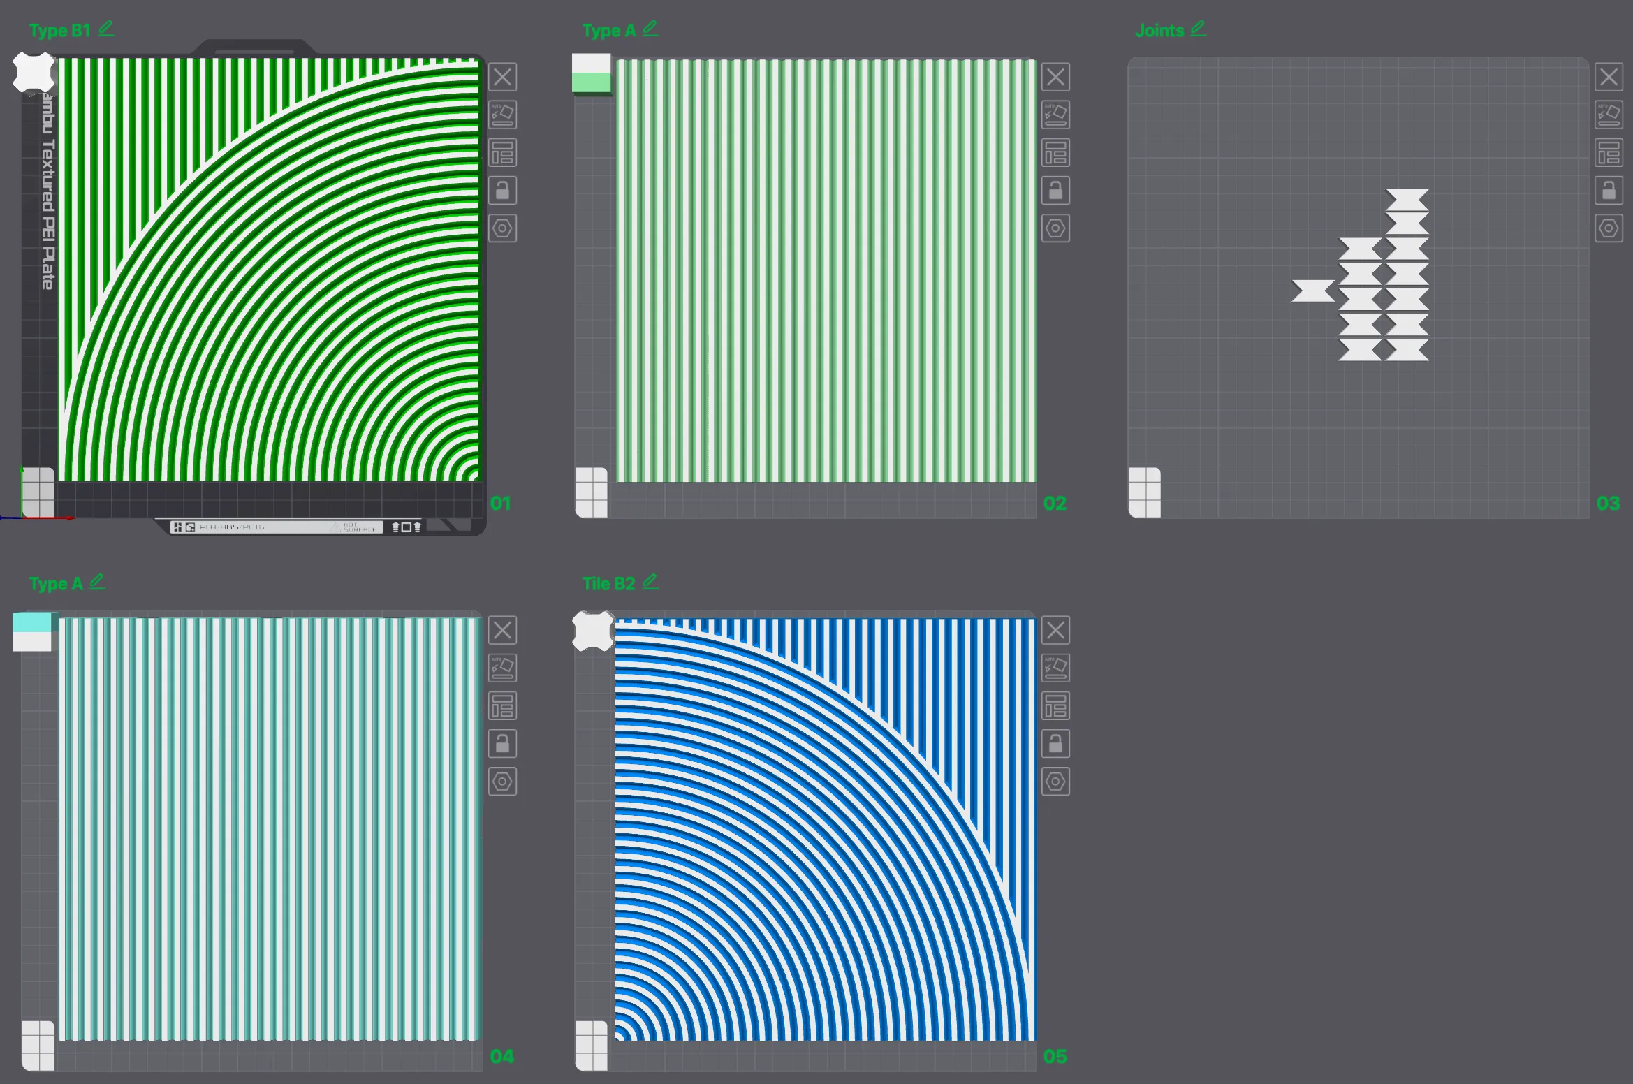
Task: Click the X icon beside the Joints plate
Action: pos(1609,77)
